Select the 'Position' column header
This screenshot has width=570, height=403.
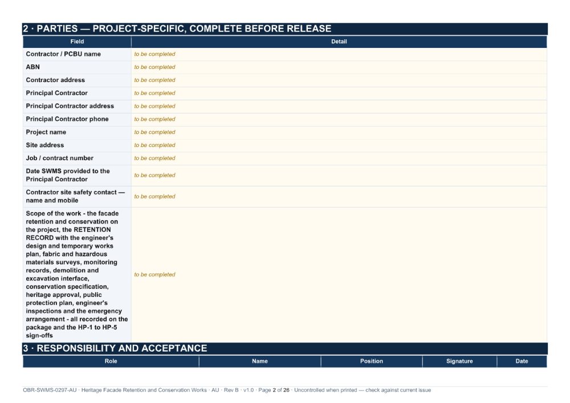point(372,361)
